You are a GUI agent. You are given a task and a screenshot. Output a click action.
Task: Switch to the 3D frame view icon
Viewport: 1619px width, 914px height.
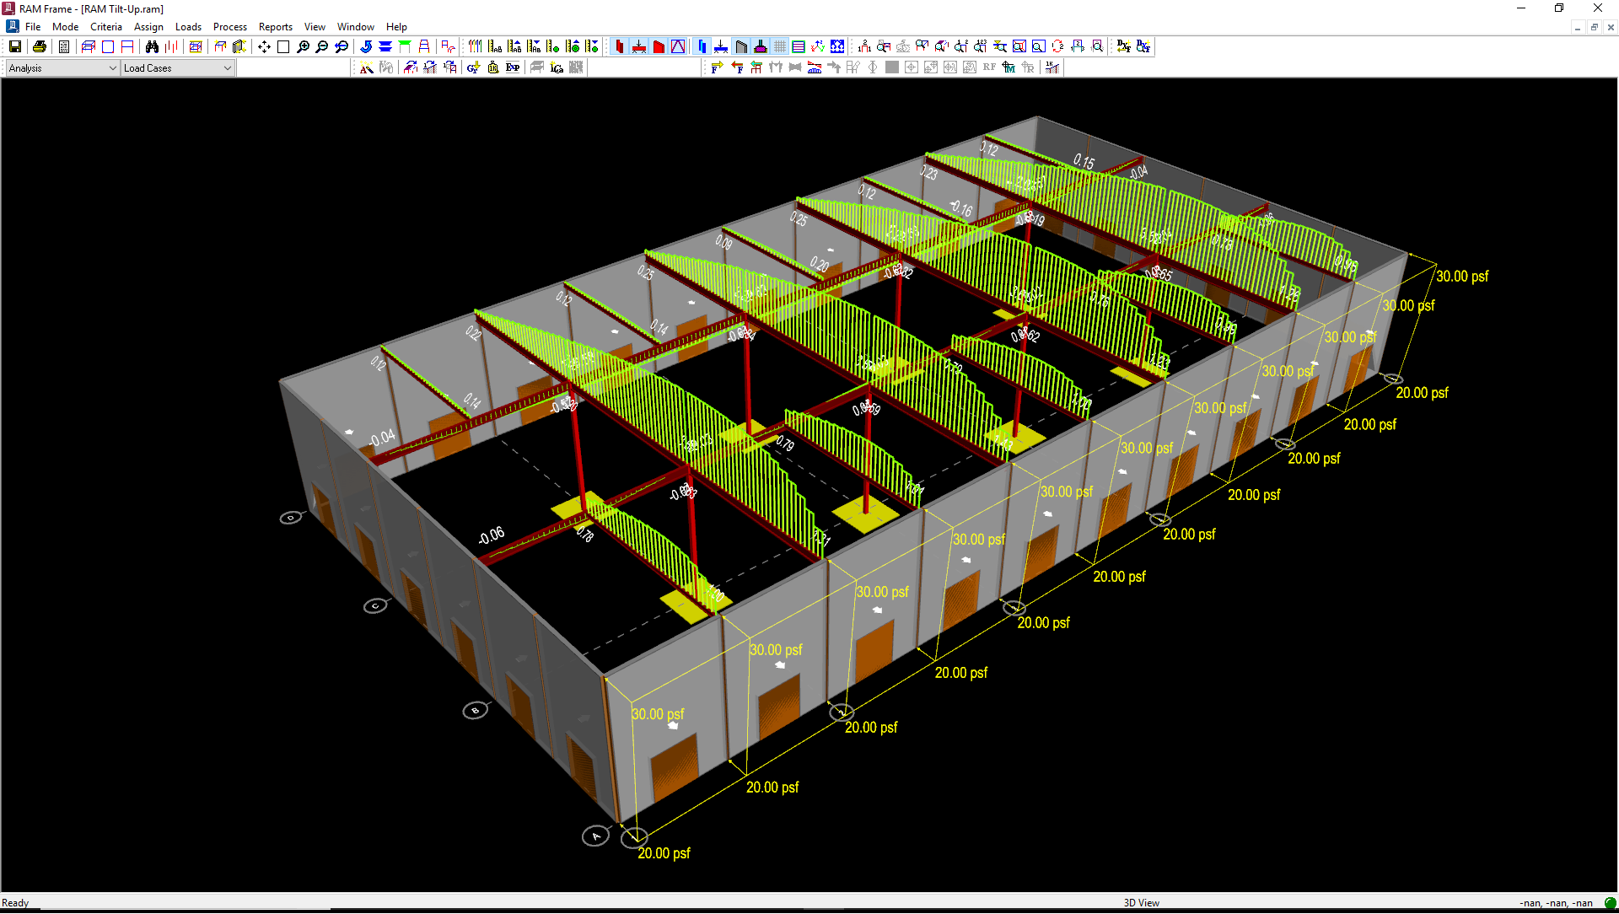[x=89, y=46]
